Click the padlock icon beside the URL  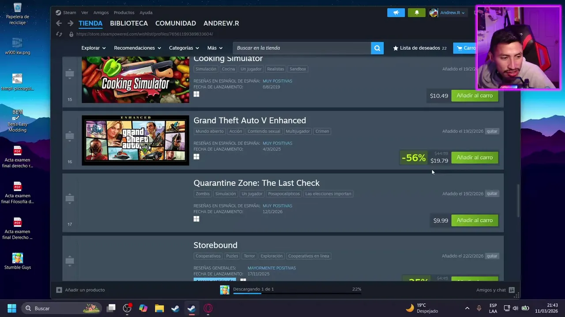71,34
